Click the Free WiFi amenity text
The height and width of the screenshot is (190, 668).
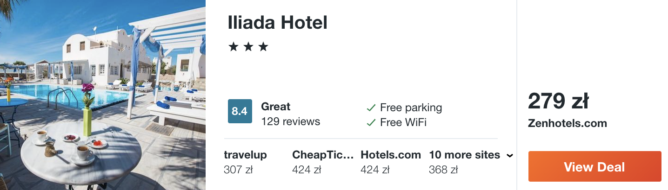point(403,123)
